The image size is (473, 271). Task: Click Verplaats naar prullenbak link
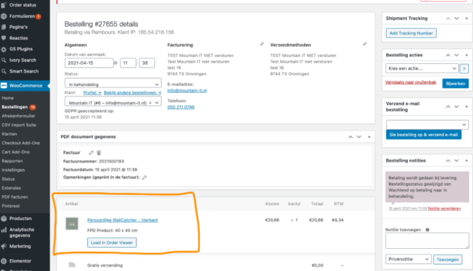[x=411, y=83]
